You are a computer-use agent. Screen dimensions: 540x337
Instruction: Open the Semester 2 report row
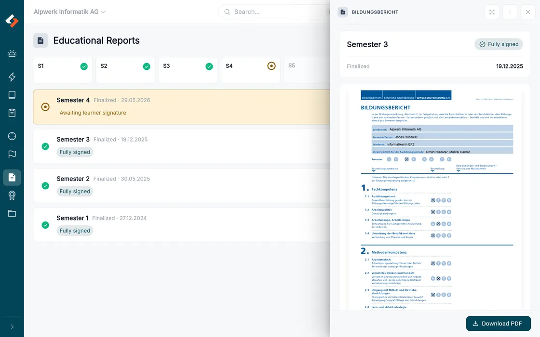tap(181, 186)
